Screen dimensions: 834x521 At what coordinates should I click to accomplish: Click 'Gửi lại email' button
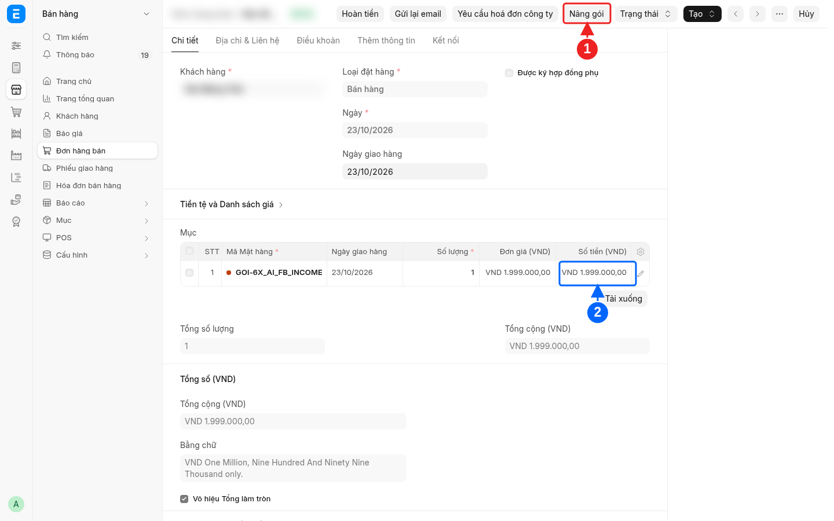coord(418,14)
